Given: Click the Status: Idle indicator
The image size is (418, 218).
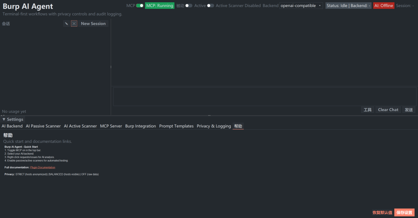Looking at the screenshot, I should tap(348, 5).
